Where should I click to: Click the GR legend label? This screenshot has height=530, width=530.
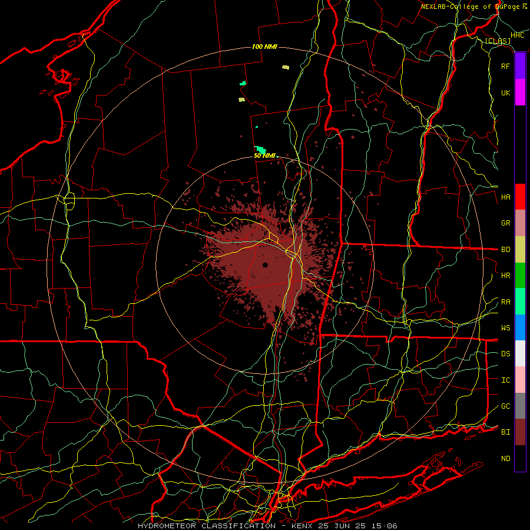pos(505,223)
